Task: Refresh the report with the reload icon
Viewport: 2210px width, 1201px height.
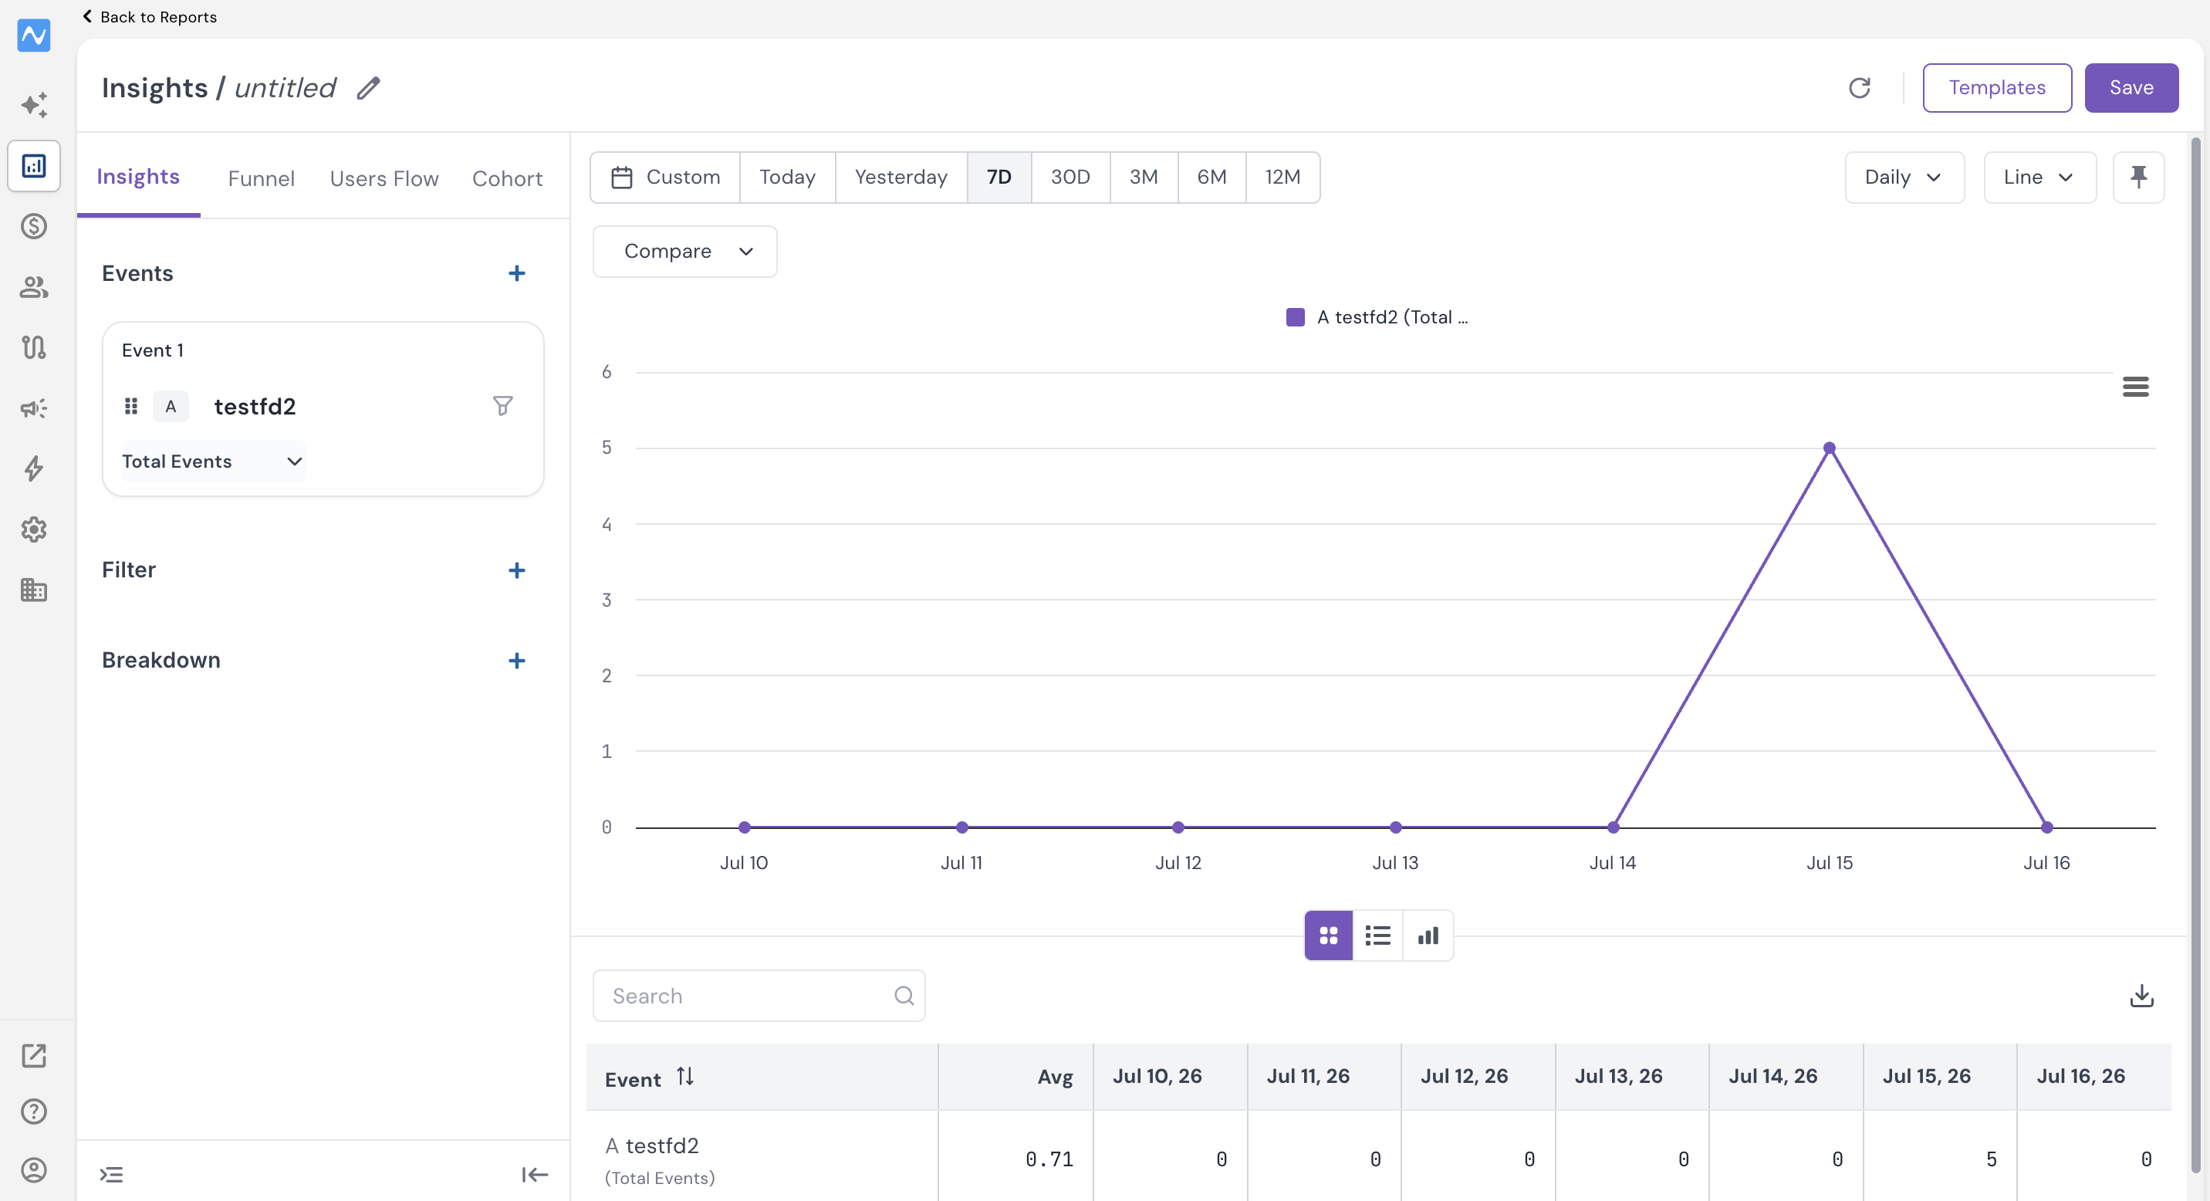Action: coord(1859,87)
